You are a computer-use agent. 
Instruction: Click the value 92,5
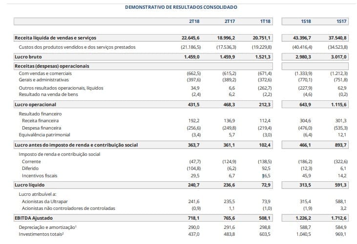pos(266,169)
